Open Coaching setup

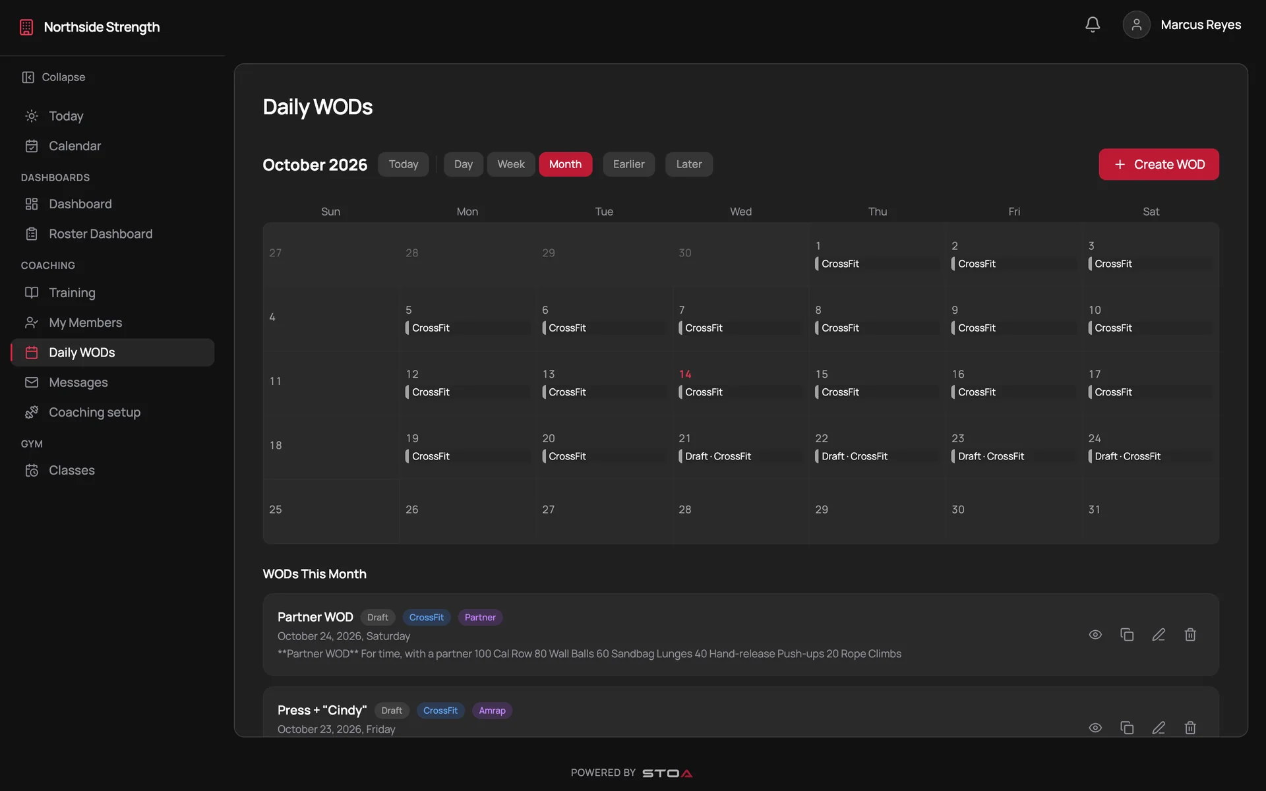112,412
